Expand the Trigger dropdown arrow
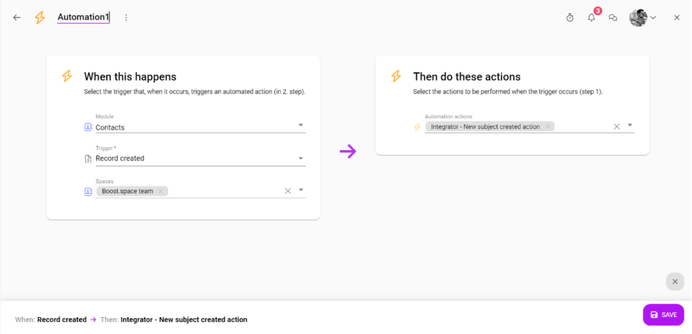Viewport: 692px width, 334px height. pos(301,158)
